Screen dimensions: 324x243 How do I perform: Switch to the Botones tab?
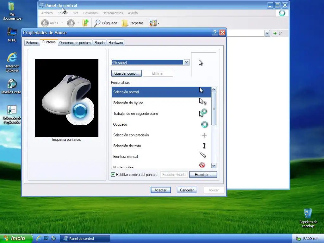(x=32, y=43)
